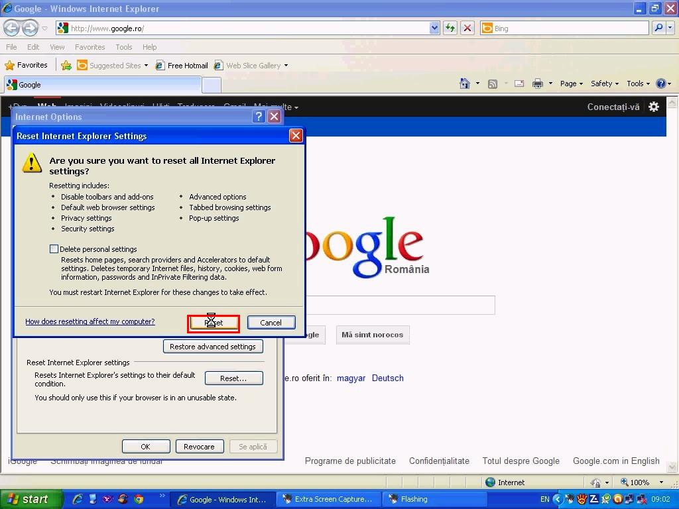
Task: Open the Safety command bar menu
Action: pyautogui.click(x=605, y=84)
